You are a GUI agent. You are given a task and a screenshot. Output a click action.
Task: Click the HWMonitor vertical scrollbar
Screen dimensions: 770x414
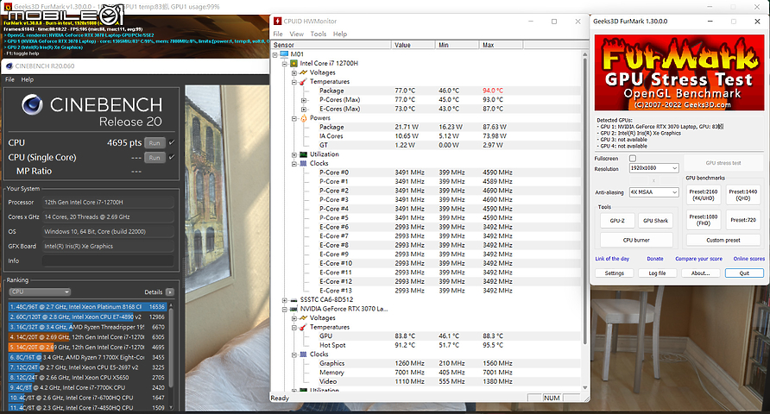[585, 201]
